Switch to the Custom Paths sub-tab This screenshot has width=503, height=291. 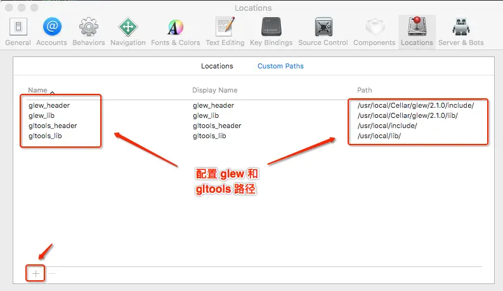(x=280, y=66)
